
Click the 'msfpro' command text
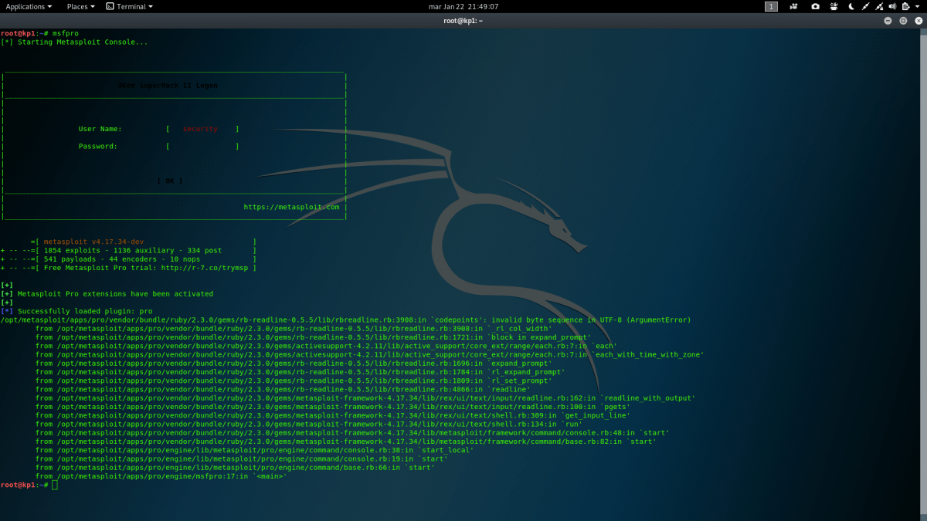pyautogui.click(x=66, y=33)
